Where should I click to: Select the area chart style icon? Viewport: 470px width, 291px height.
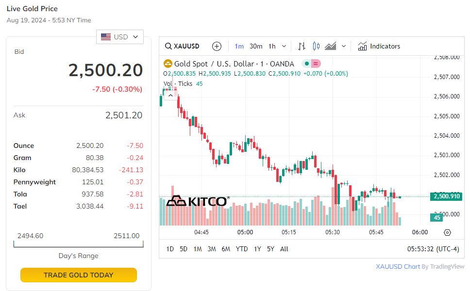click(x=331, y=46)
